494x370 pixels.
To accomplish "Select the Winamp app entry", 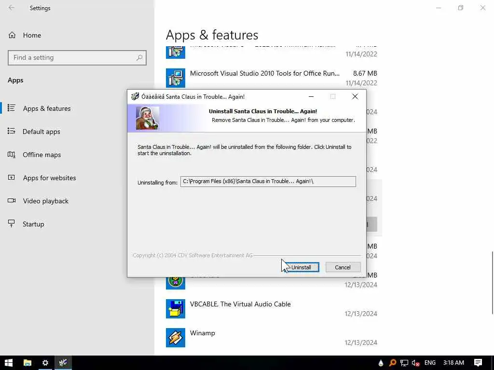I will pos(272,338).
